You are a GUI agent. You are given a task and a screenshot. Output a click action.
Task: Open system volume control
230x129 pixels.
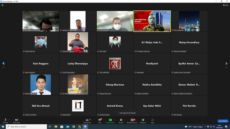pos(214,126)
